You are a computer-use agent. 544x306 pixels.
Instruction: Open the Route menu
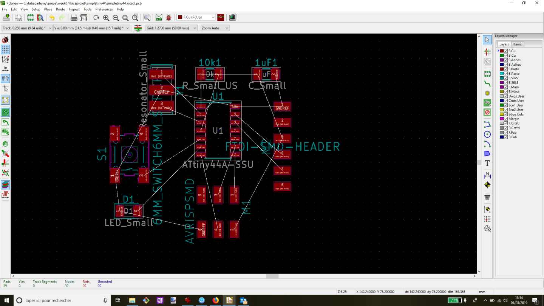click(60, 9)
